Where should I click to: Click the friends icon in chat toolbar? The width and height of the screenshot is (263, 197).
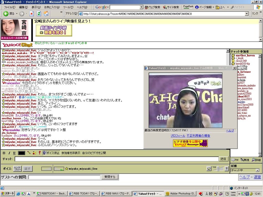click(x=34, y=153)
